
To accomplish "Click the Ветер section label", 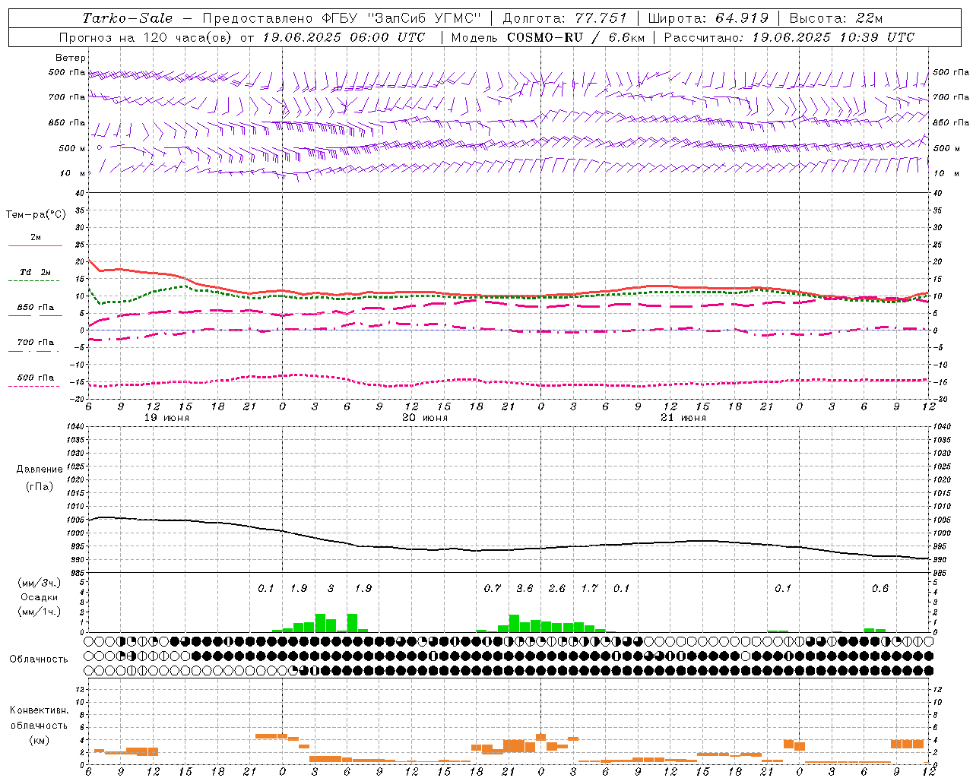I will [x=71, y=58].
